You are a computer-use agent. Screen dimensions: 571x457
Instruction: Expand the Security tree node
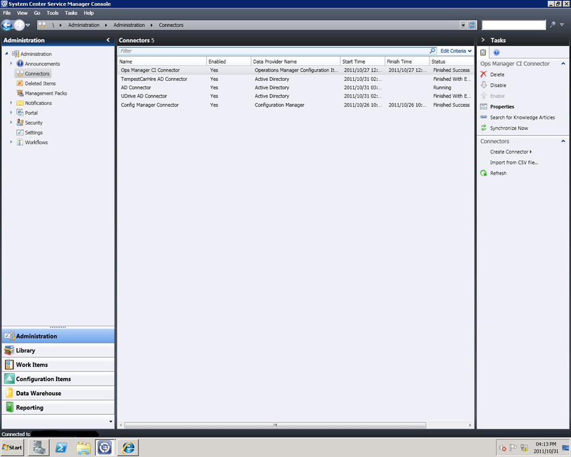[x=11, y=123]
